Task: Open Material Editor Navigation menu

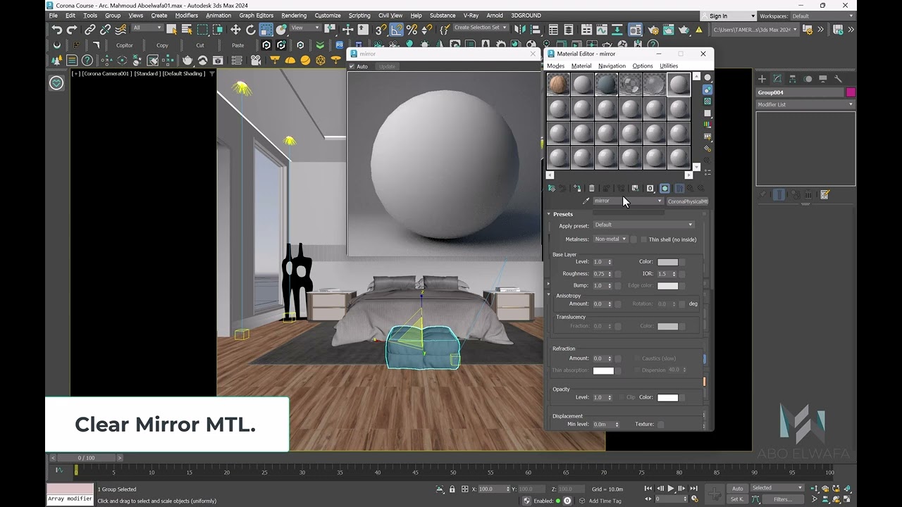Action: tap(612, 66)
